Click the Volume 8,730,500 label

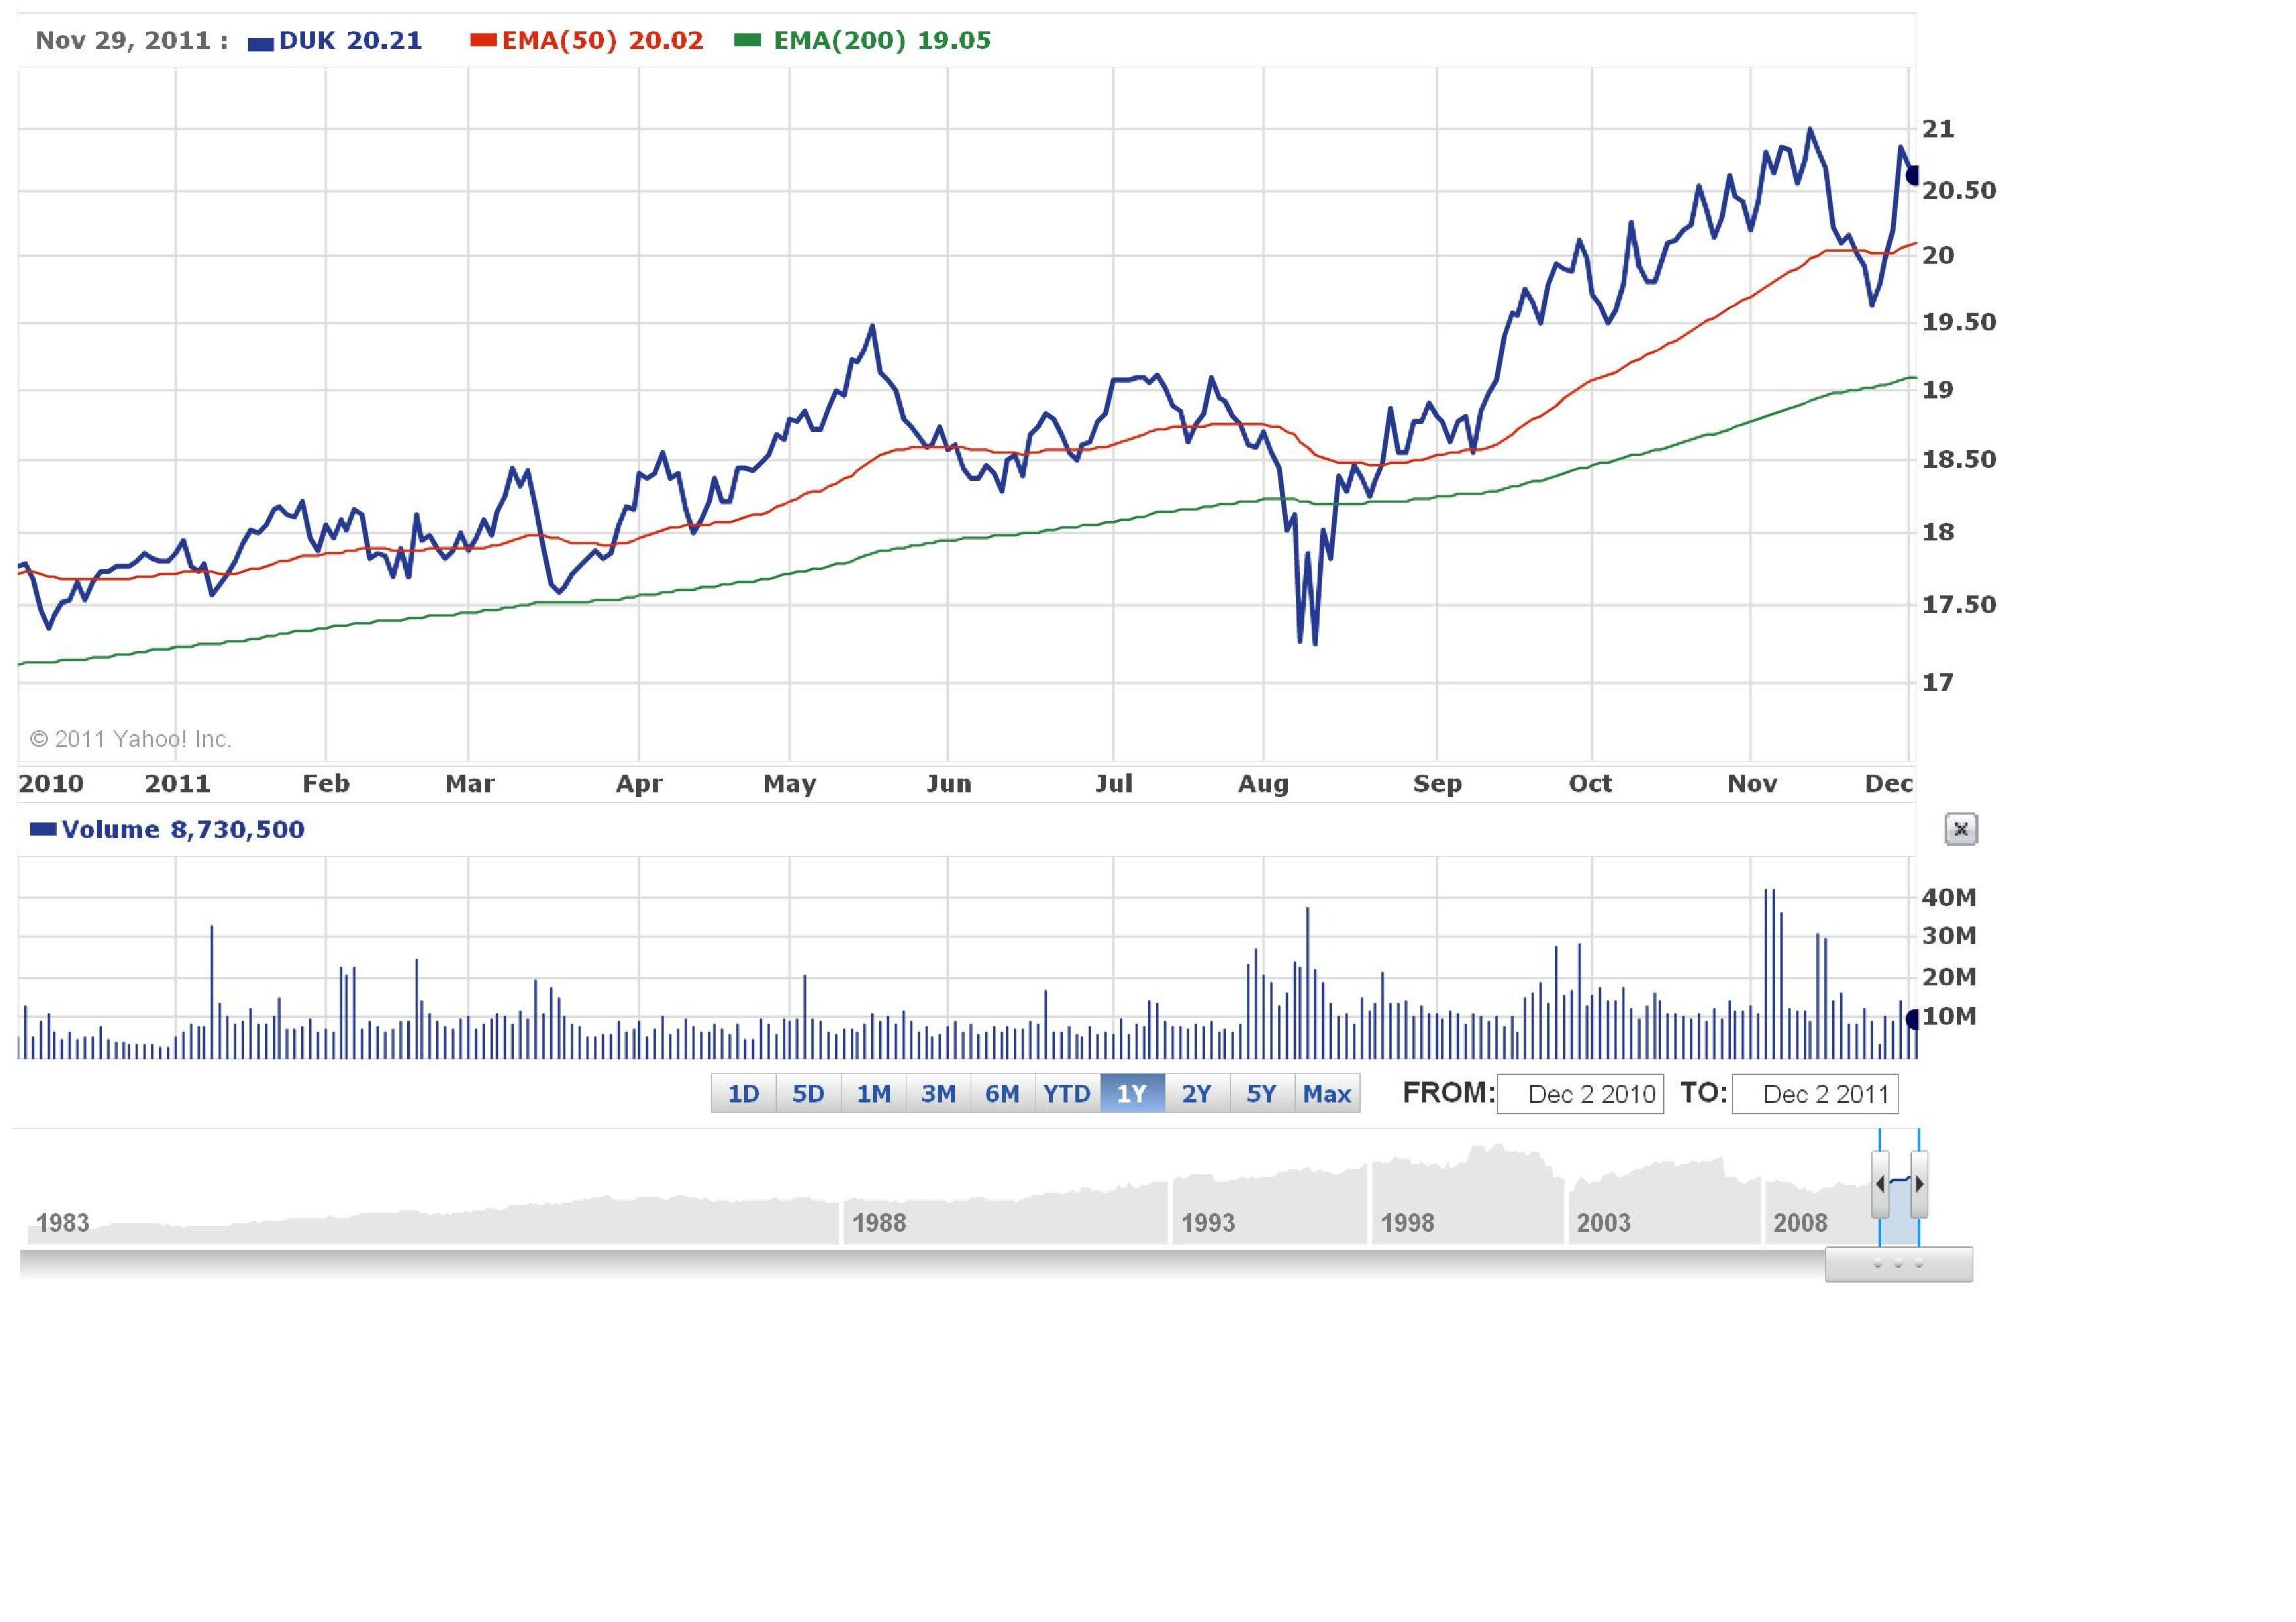point(183,830)
